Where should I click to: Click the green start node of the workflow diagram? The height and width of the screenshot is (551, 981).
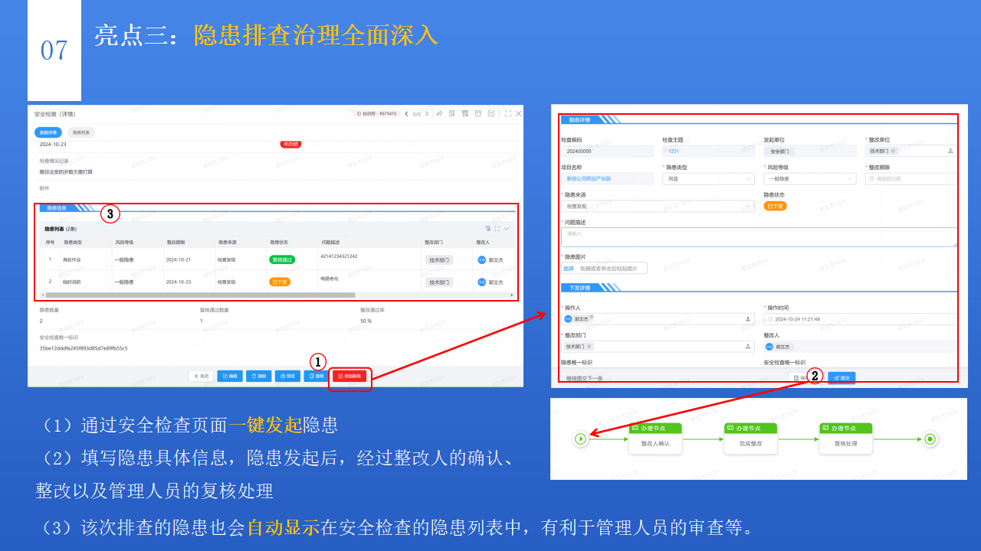point(581,440)
